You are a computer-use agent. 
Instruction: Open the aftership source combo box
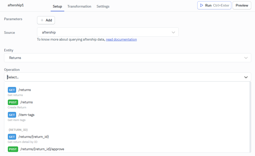point(108,32)
